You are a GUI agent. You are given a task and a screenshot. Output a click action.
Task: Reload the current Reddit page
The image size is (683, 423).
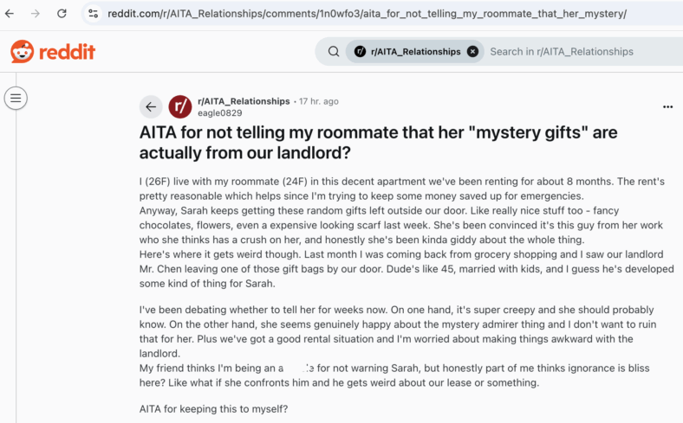(x=62, y=14)
